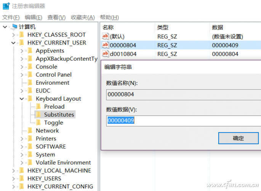Click the Volatile Environment folder icon

tap(30, 163)
